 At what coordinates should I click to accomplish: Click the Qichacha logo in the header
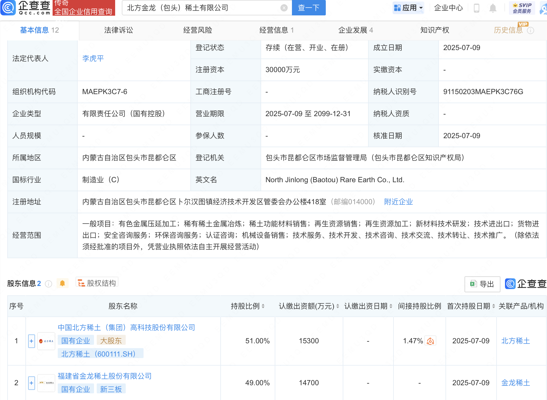(x=25, y=8)
